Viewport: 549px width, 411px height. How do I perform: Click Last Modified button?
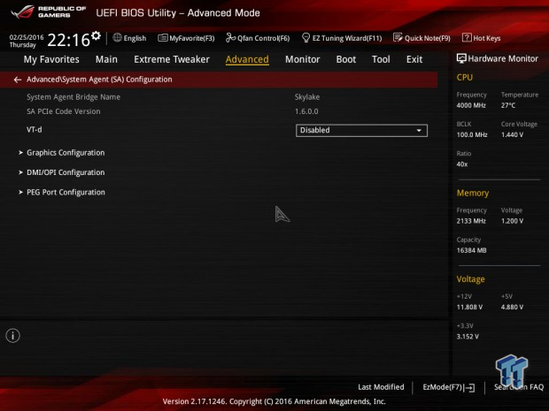coord(381,387)
